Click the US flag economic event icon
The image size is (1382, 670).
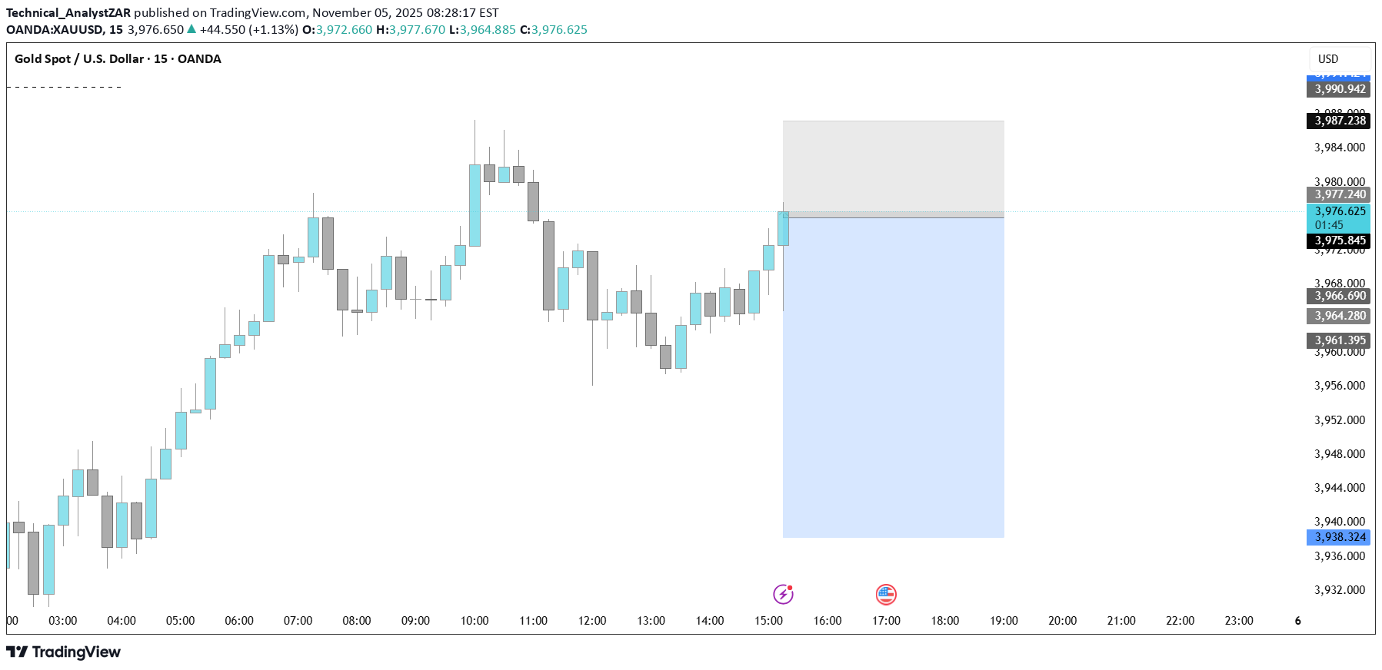(886, 594)
